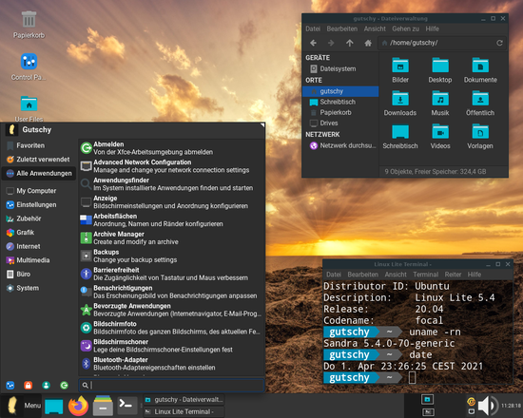This screenshot has width=523, height=418.
Task: Select Schreibtisch in file manager sidebar
Action: pos(340,102)
